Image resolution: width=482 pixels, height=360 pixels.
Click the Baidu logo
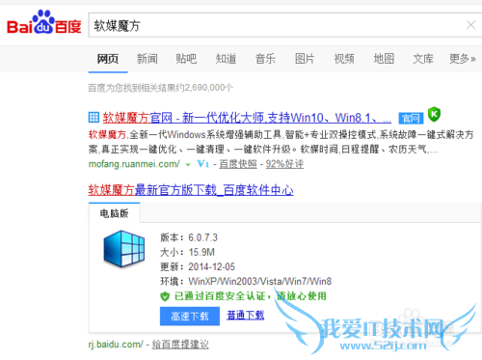tap(44, 22)
